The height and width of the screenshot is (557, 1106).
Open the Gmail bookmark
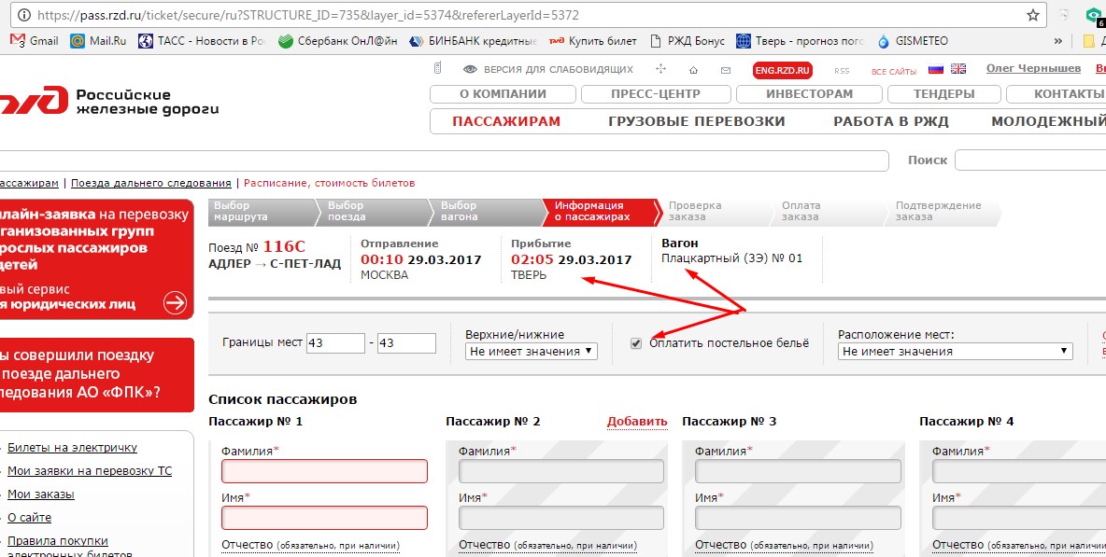[x=34, y=41]
